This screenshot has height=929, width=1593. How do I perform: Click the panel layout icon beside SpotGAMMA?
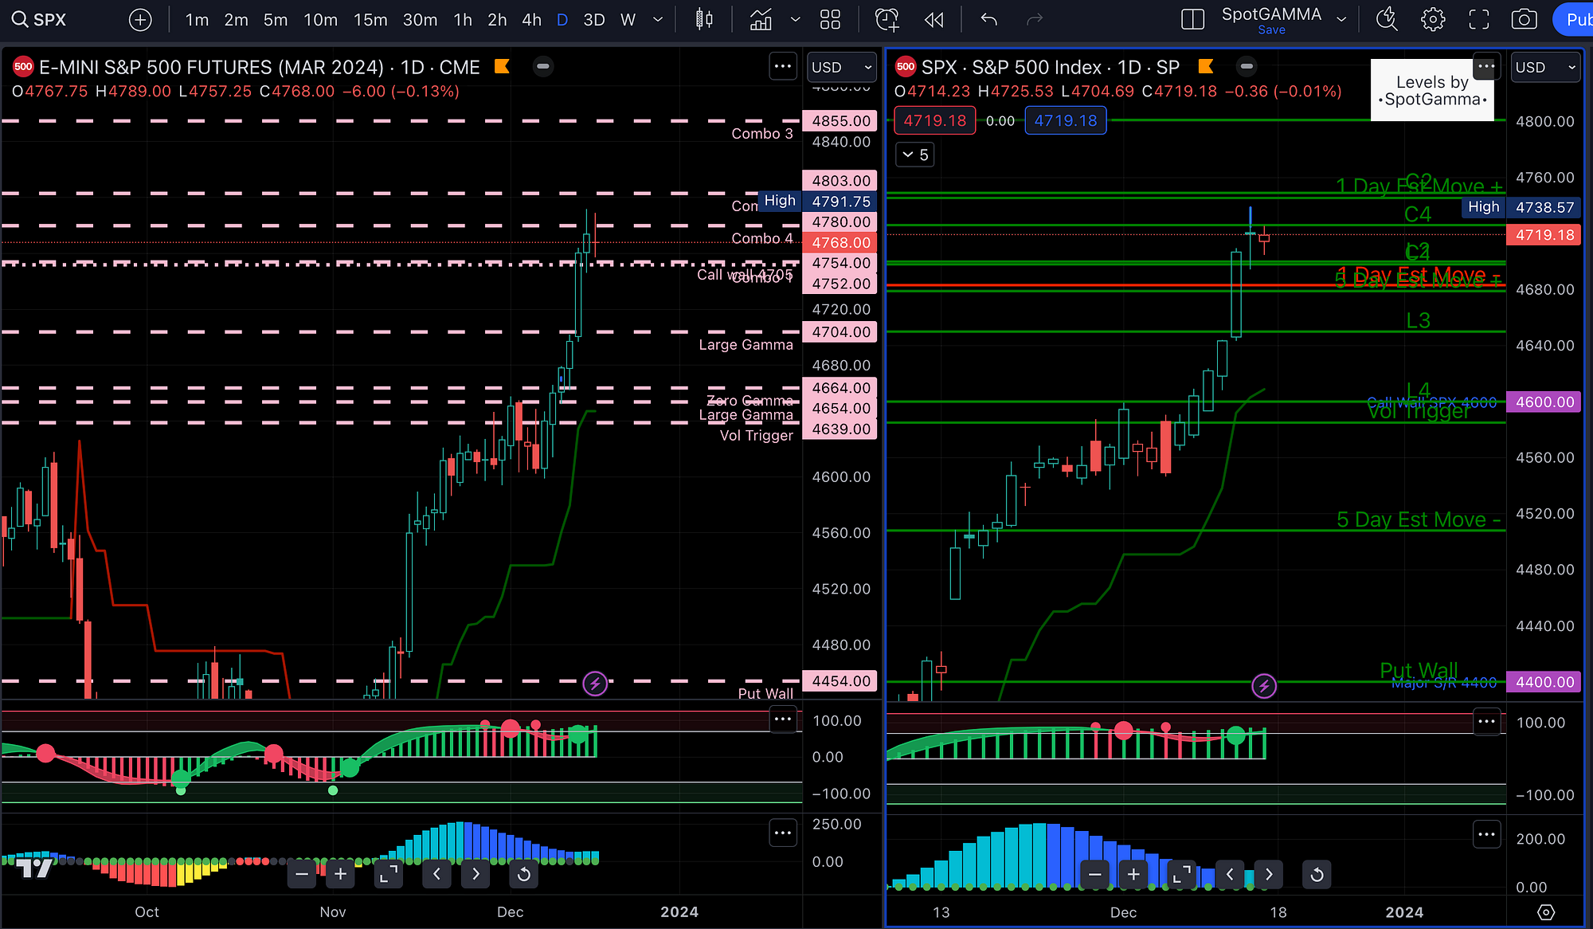coord(1192,19)
